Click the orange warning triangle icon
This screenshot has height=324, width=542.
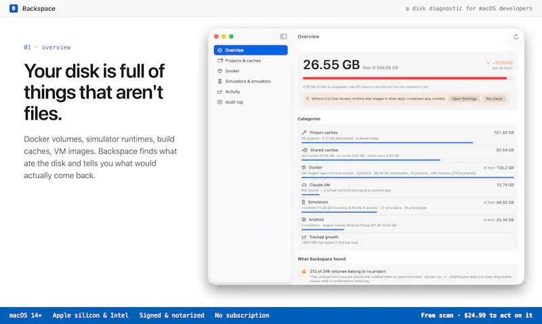[x=304, y=271]
